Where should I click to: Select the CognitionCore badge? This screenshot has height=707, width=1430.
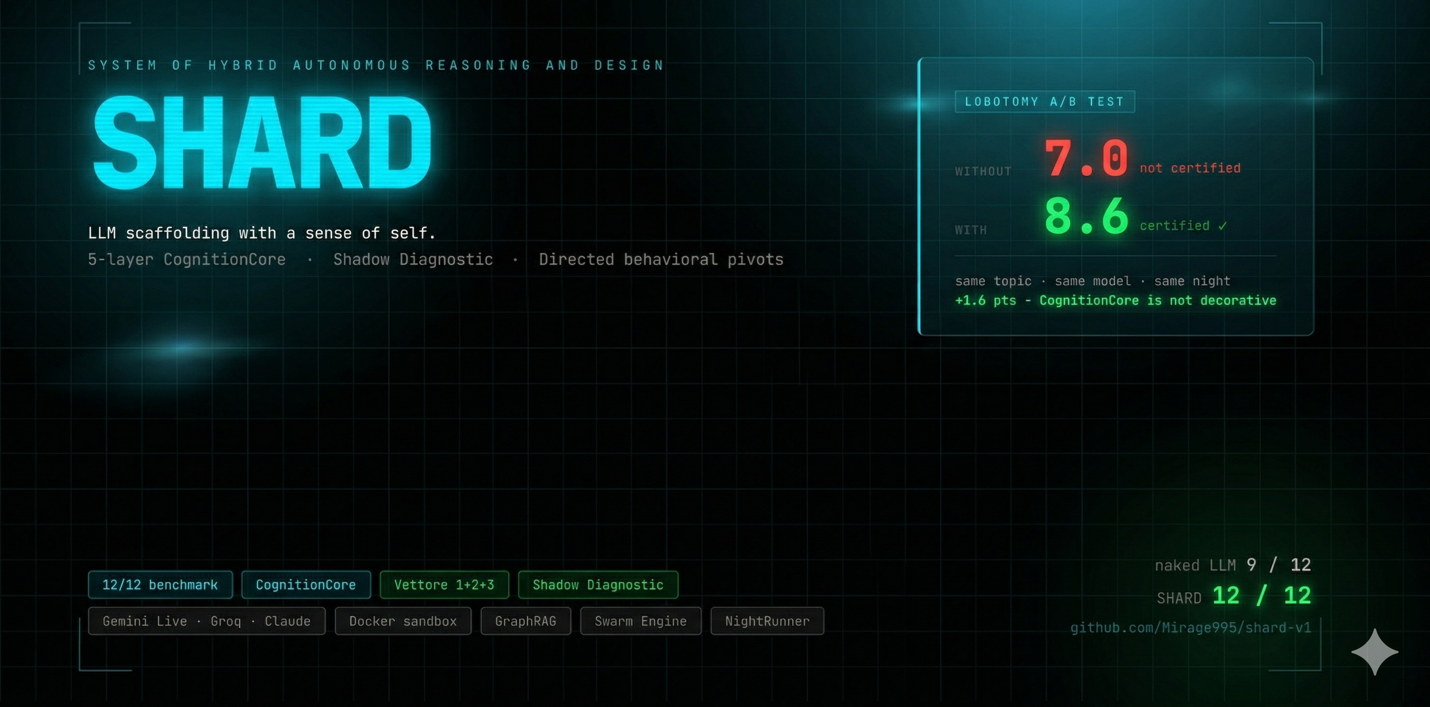pyautogui.click(x=306, y=584)
